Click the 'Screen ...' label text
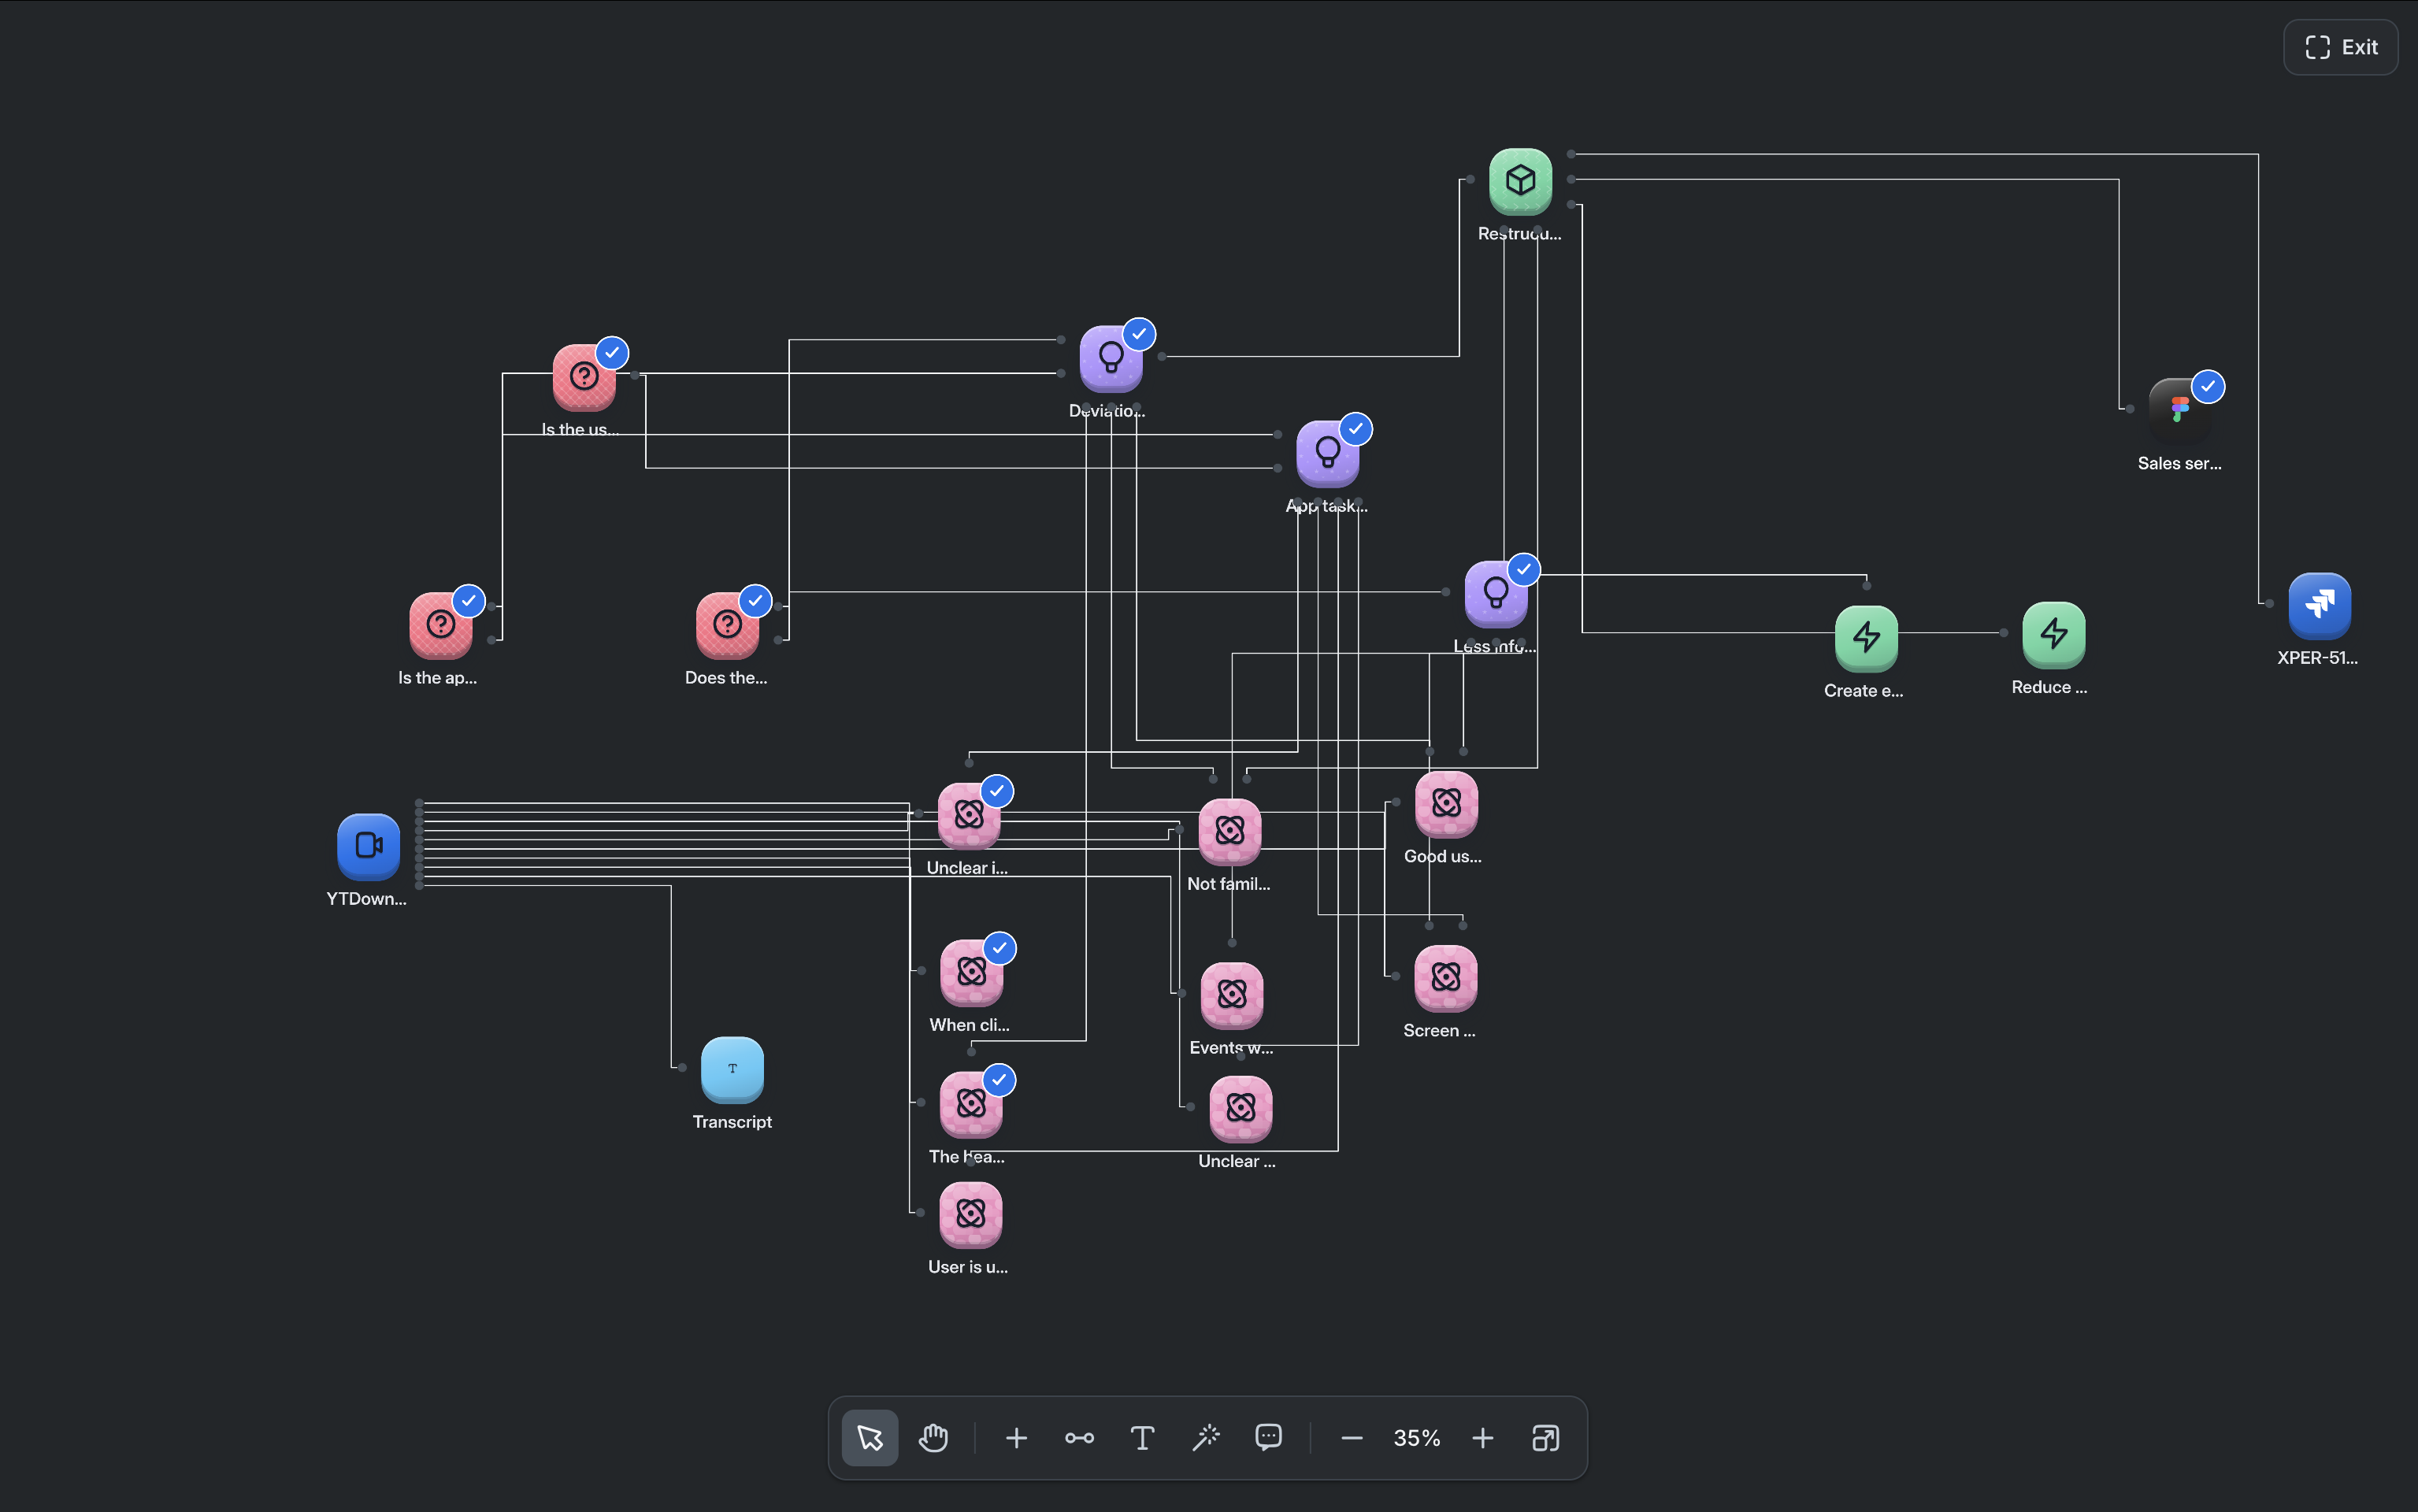 pyautogui.click(x=1439, y=1031)
